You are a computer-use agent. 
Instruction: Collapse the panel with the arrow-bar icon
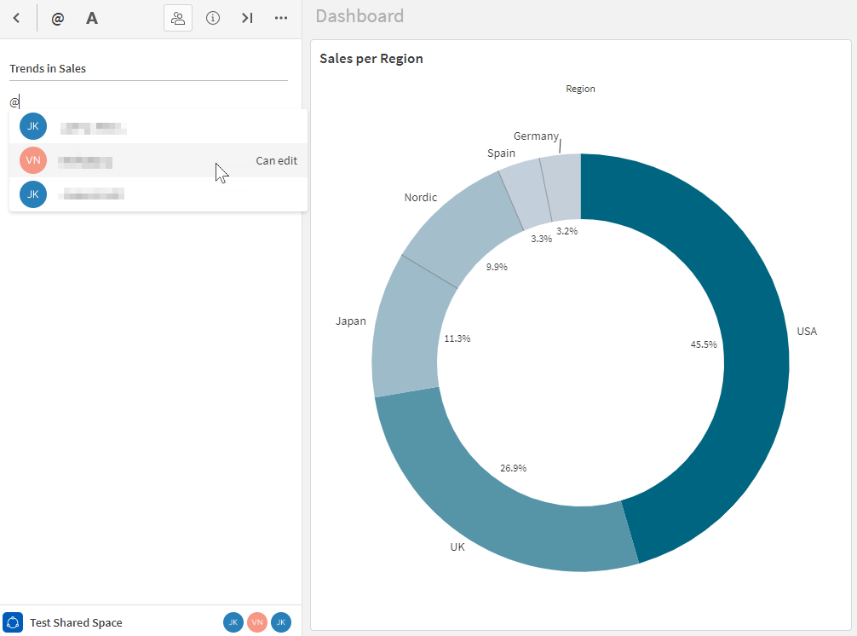click(247, 18)
